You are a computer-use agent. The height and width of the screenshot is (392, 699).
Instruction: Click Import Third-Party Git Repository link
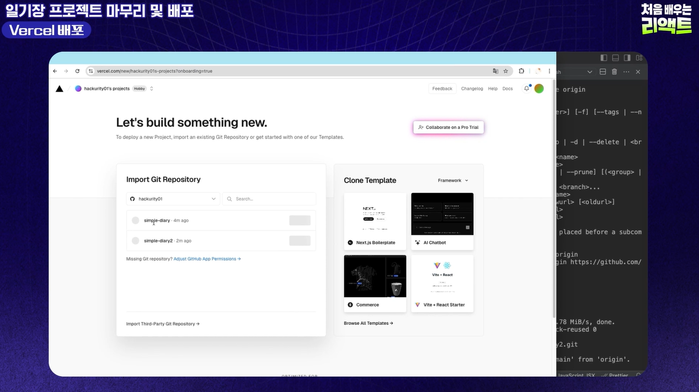pyautogui.click(x=163, y=324)
